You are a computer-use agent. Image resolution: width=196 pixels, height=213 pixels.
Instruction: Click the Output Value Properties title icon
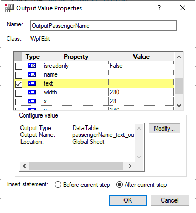(x=9, y=8)
